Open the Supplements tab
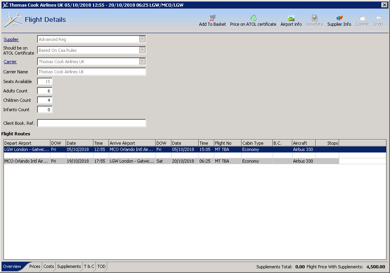Screen dimensions: 390x273 pos(69,266)
